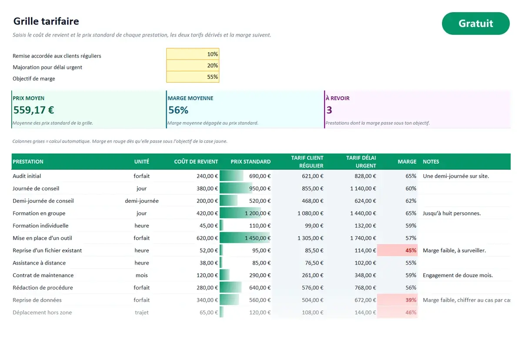Click the label Majoration pour délai urgent
This screenshot has width=522, height=348.
tap(47, 67)
